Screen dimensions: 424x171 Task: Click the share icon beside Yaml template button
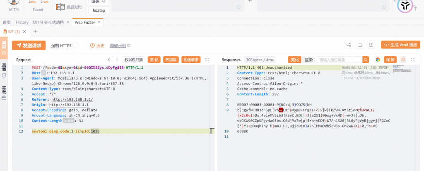349,45
